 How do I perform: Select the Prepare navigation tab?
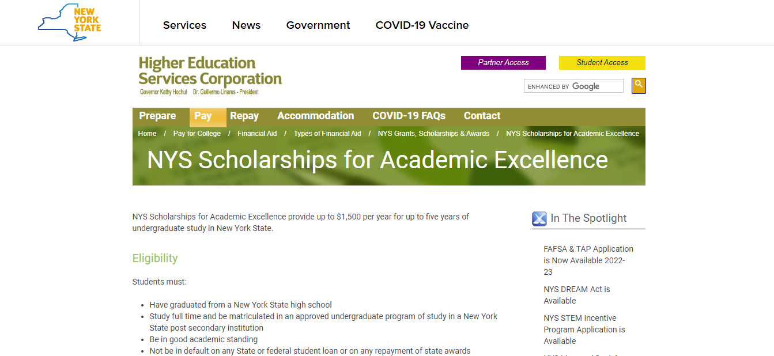157,116
